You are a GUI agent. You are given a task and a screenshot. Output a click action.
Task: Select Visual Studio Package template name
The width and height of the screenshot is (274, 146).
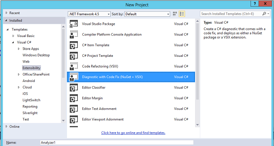pyautogui.click(x=98, y=24)
